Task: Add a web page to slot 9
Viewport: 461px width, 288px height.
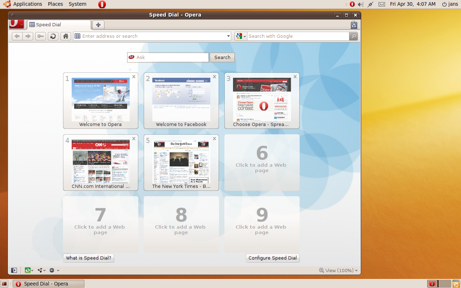Action: pos(262,224)
